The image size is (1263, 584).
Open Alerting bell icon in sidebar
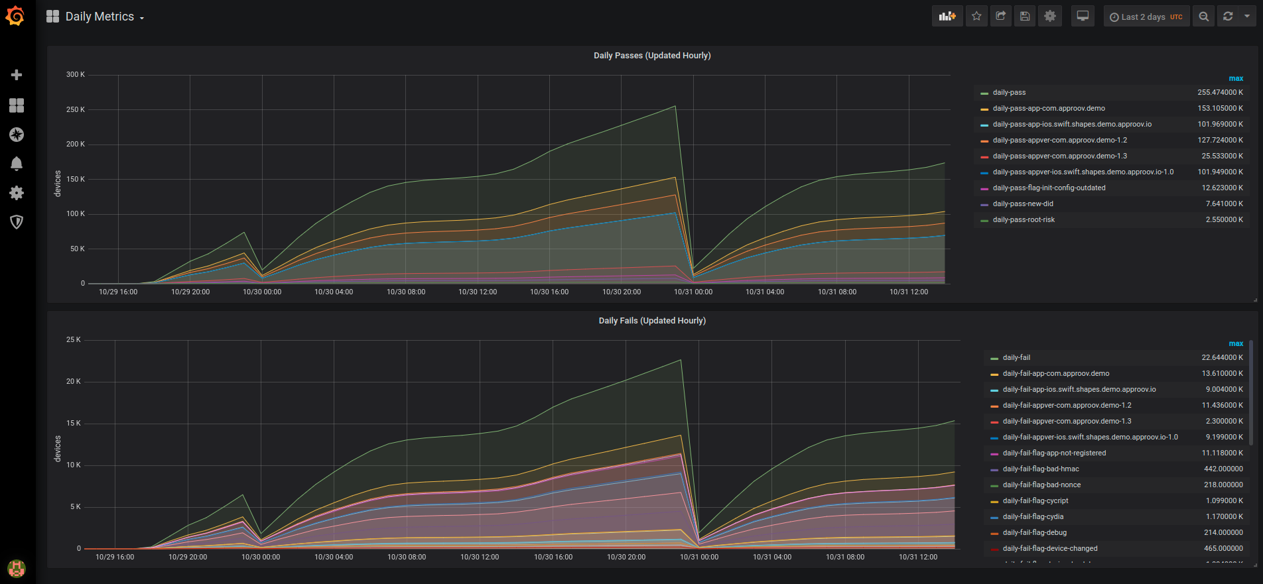click(17, 164)
